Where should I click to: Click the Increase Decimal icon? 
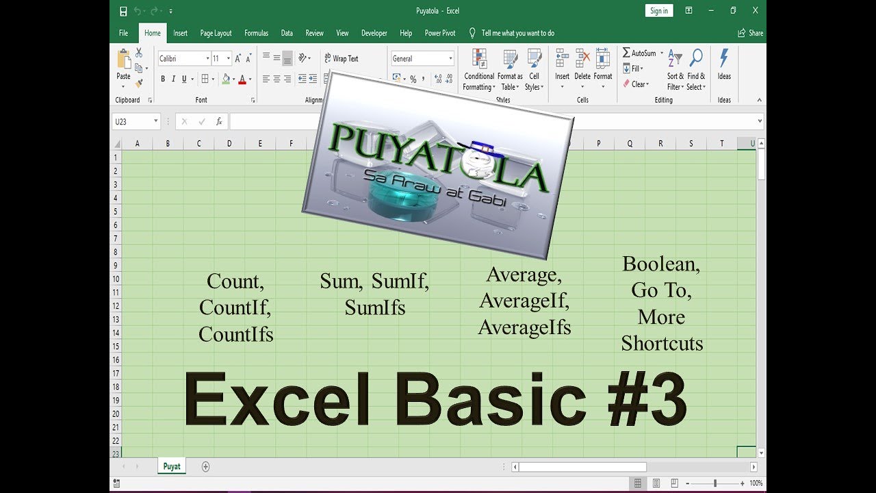pos(438,79)
